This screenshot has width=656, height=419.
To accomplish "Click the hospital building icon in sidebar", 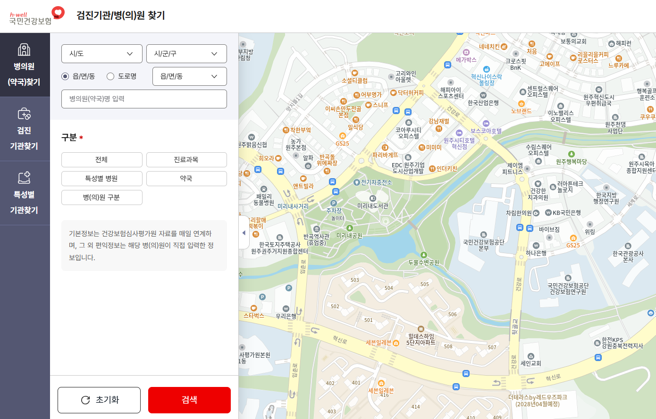I will tap(24, 49).
